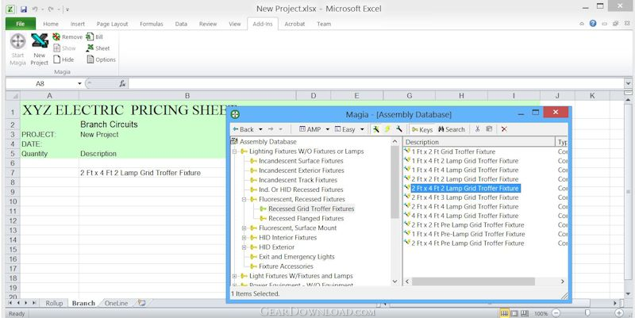The width and height of the screenshot is (635, 318).
Task: Select Normal view icon in status bar
Action: tap(504, 313)
